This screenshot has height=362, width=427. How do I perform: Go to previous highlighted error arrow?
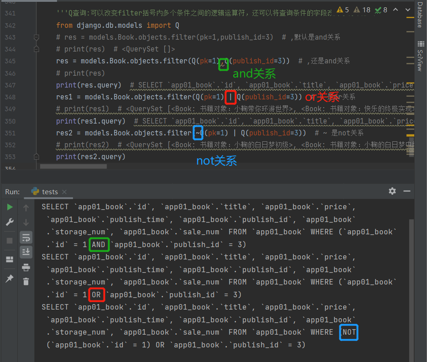(396, 10)
